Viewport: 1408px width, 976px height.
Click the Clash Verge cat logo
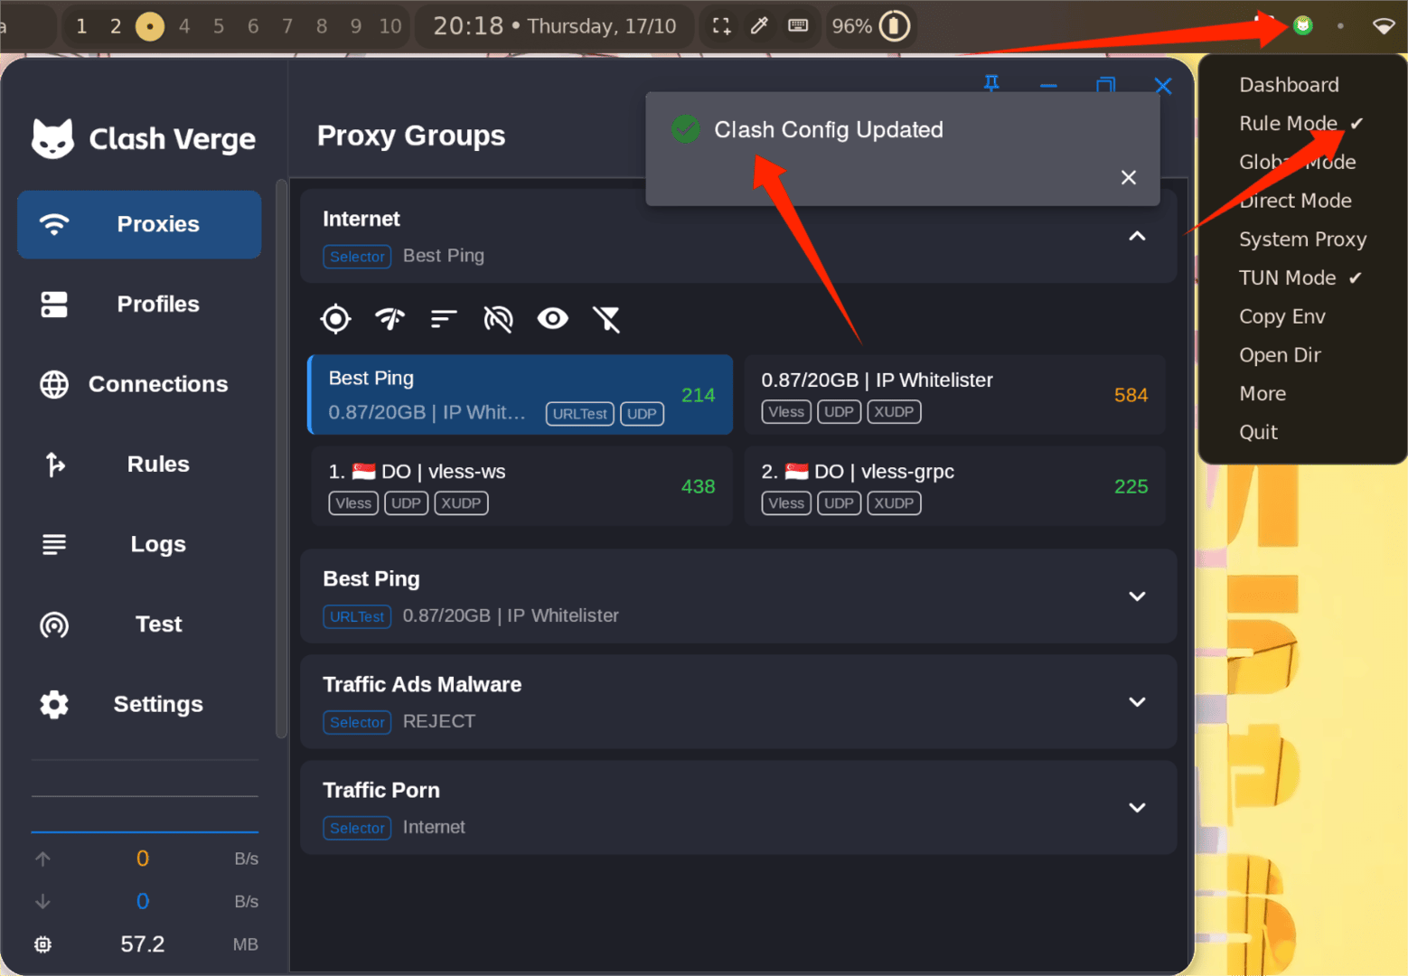click(x=52, y=138)
